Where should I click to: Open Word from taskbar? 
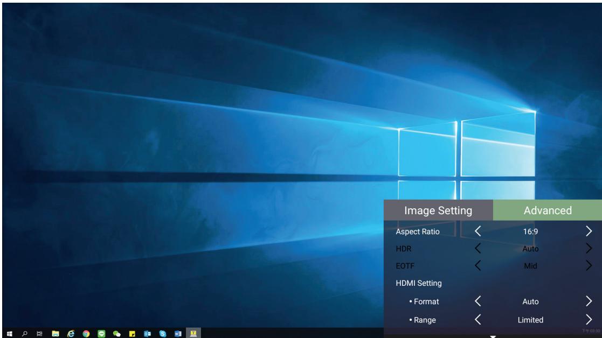click(178, 334)
